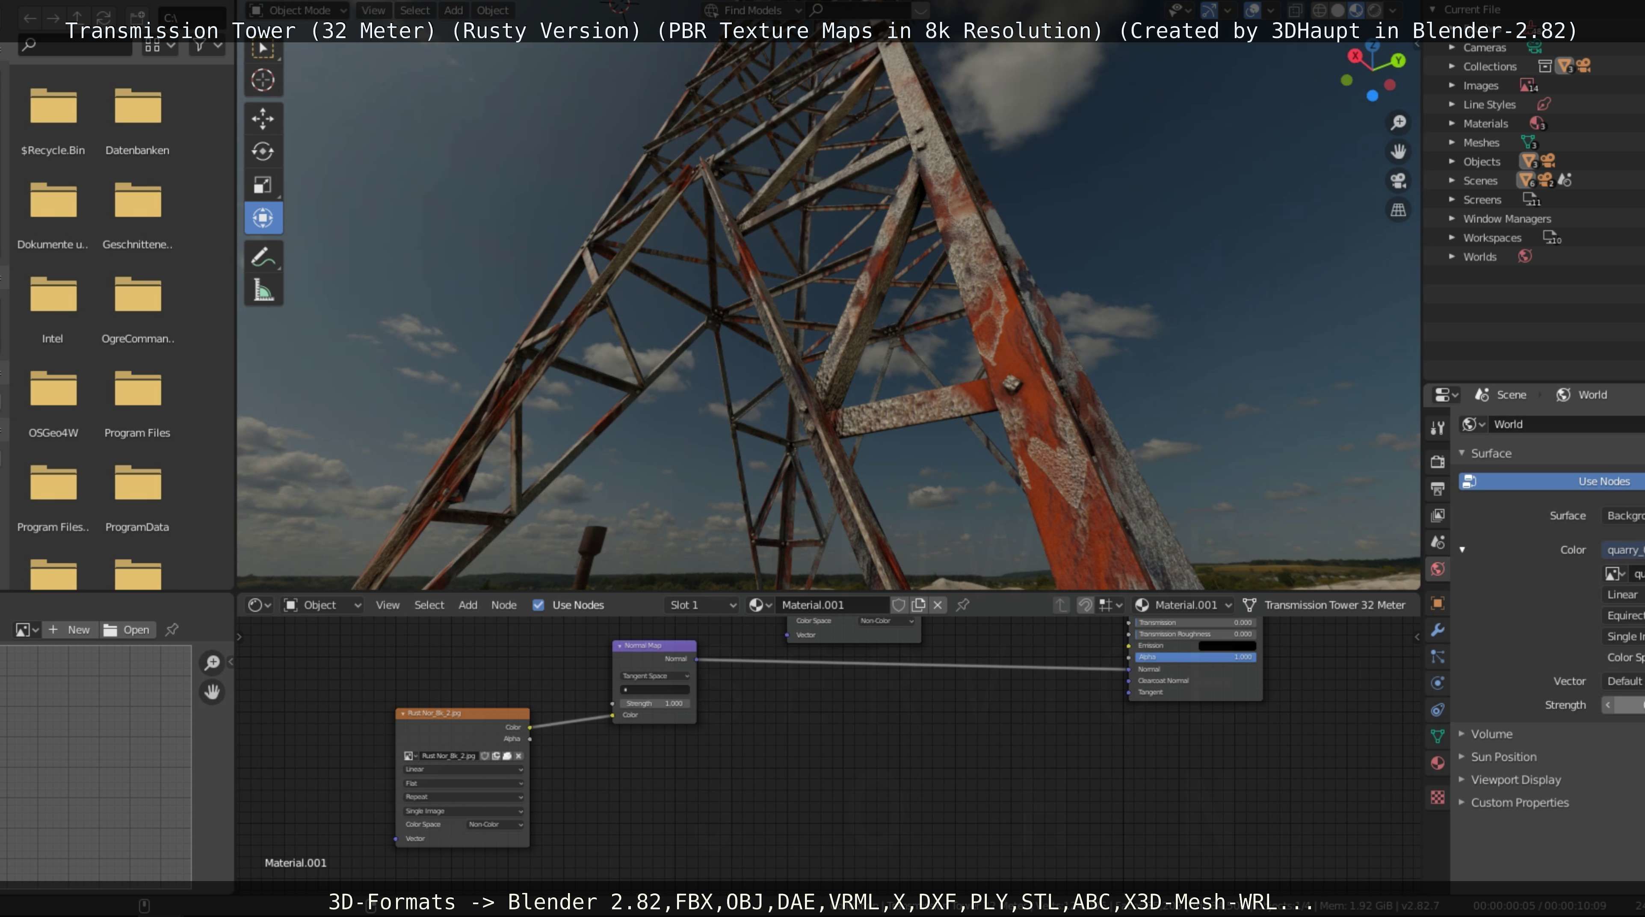Toggle the image editor pin icon
This screenshot has height=917, width=1645.
171,630
